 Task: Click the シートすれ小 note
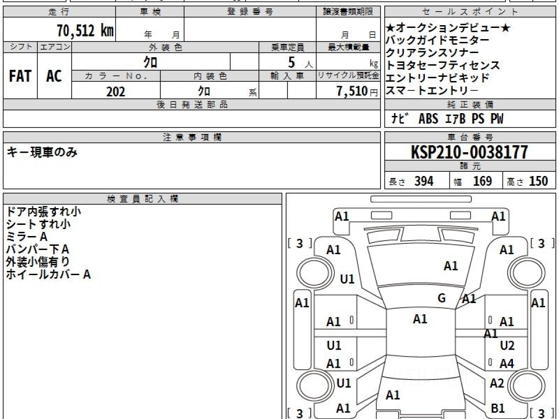38,224
